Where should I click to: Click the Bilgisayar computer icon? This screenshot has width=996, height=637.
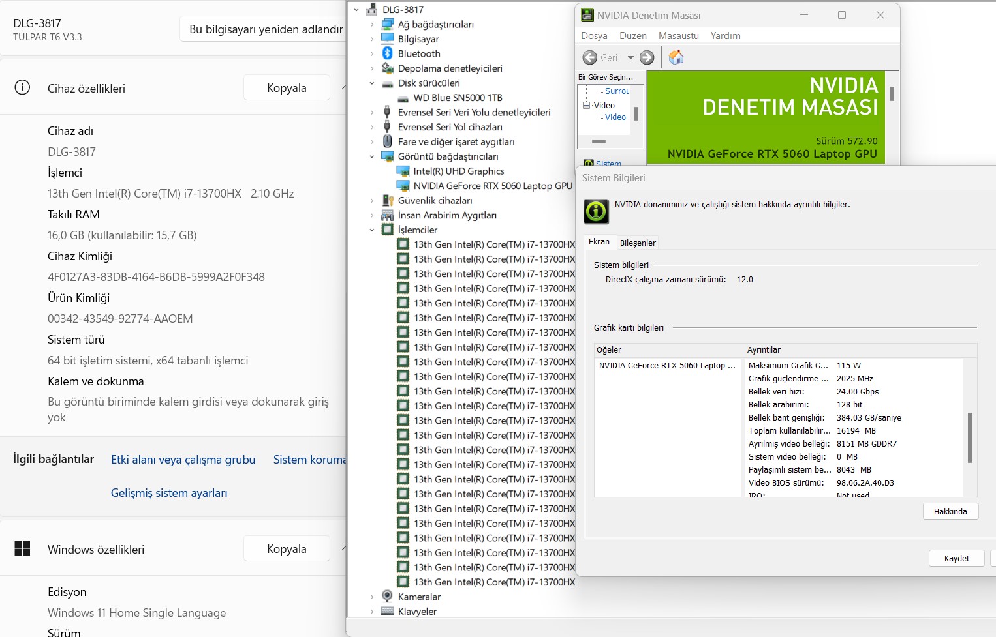[388, 38]
